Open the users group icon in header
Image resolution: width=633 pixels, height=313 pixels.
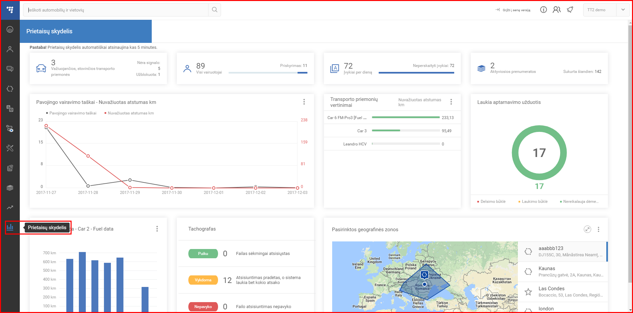pyautogui.click(x=556, y=10)
